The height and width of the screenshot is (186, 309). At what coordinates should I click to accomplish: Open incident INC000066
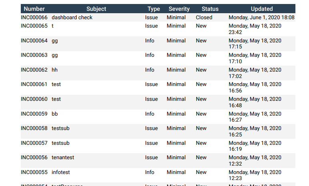[x=34, y=18]
